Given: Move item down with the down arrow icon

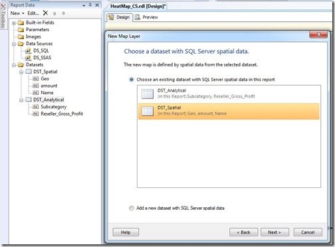Looking at the screenshot, I should 63,13.
